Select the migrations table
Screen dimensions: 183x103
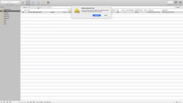coord(6,18)
